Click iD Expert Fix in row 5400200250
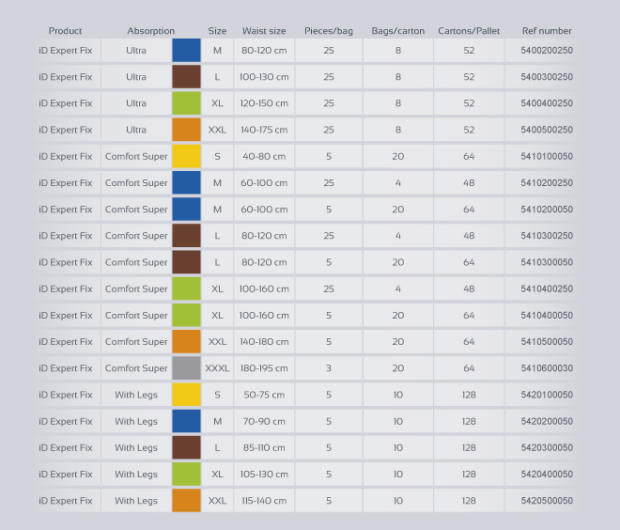620x530 pixels. coord(65,50)
